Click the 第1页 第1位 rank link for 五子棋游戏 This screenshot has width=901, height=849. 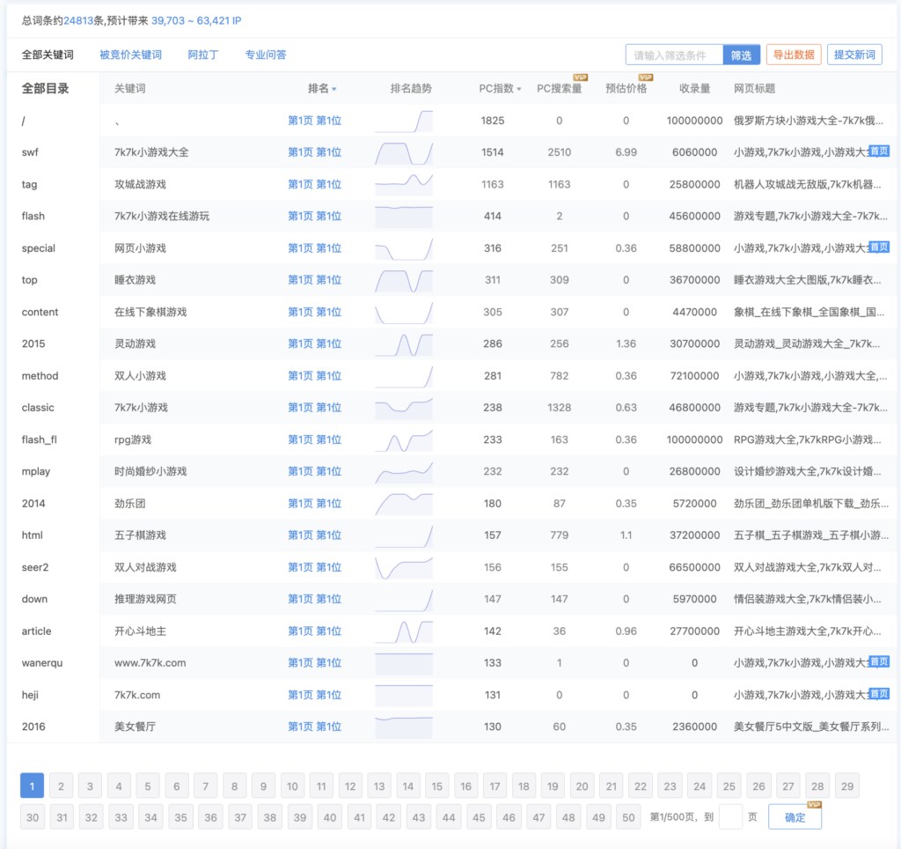click(x=314, y=535)
